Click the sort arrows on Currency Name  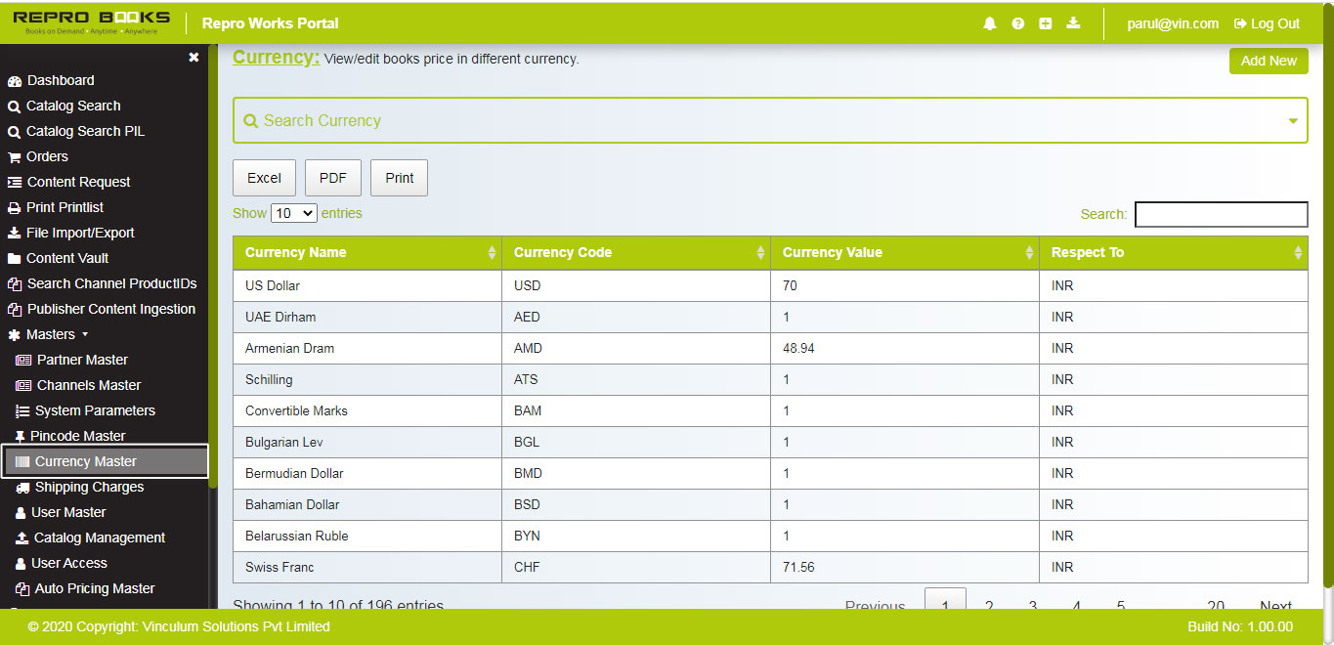[492, 253]
